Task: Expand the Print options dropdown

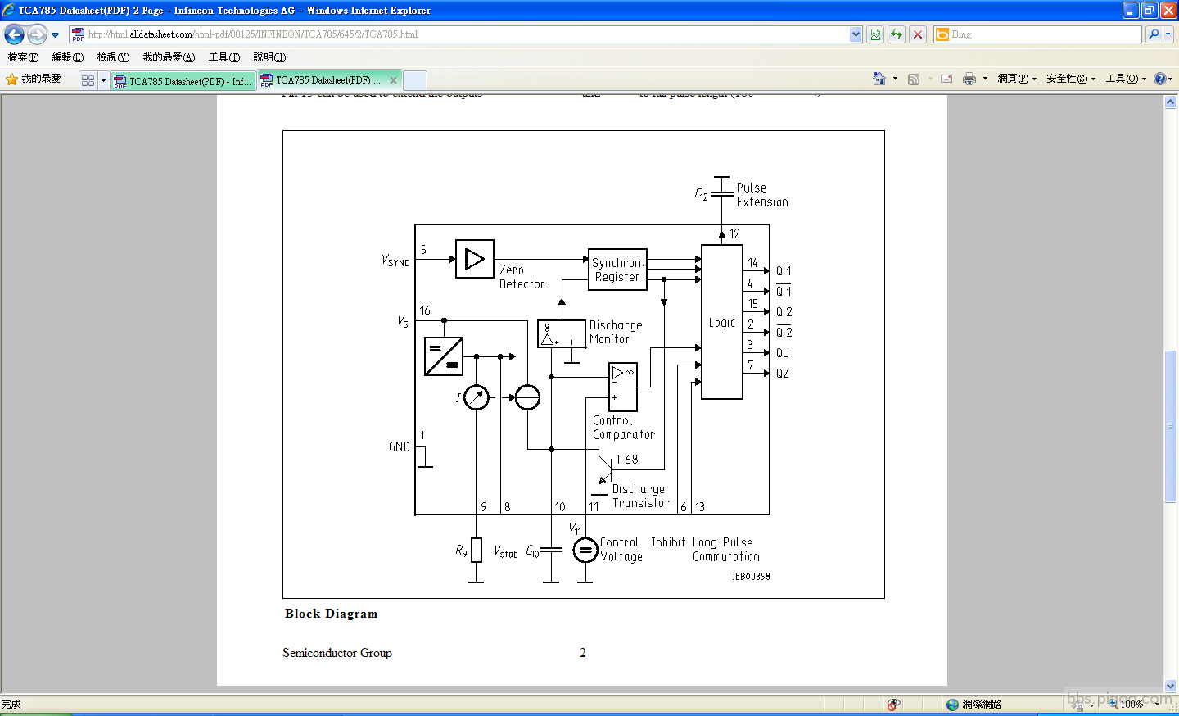Action: coord(985,79)
